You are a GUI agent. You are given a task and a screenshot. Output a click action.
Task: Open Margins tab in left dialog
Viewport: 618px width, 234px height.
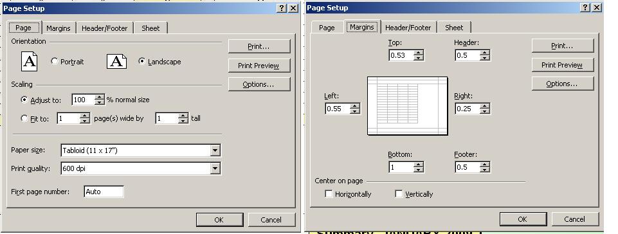59,28
